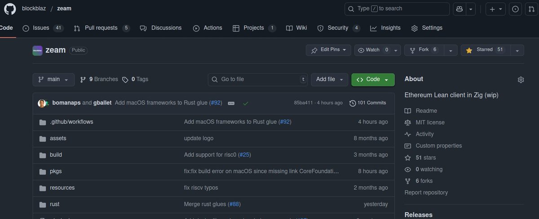Open the MIT license link
This screenshot has height=219, width=539.
pyautogui.click(x=424, y=123)
